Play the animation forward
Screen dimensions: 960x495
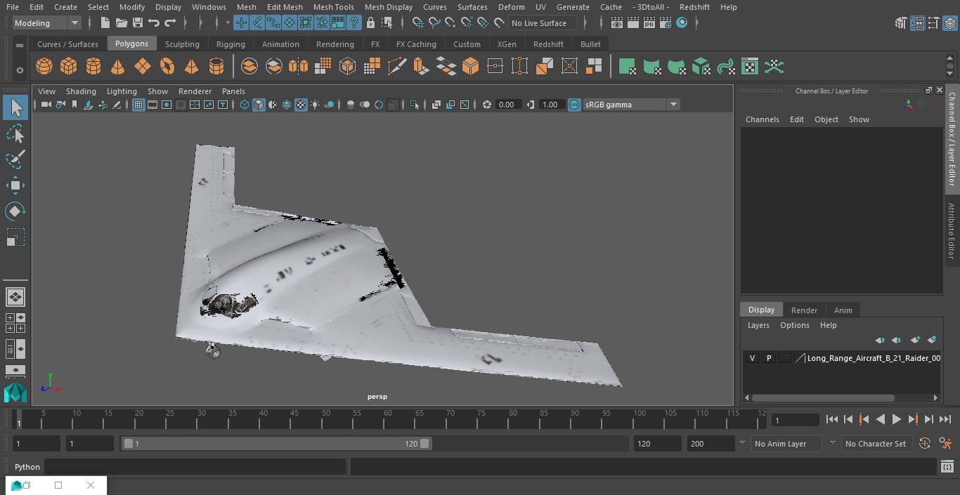[x=896, y=419]
